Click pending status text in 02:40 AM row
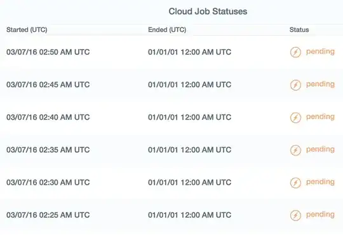Viewport: 343px width, 235px height. pyautogui.click(x=320, y=117)
